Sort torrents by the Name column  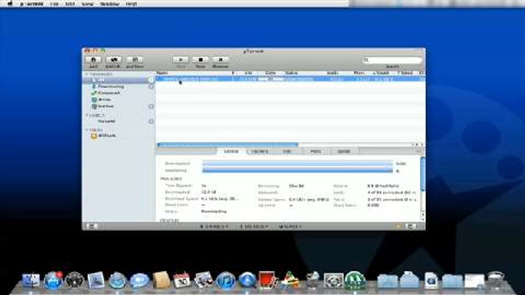coord(193,73)
